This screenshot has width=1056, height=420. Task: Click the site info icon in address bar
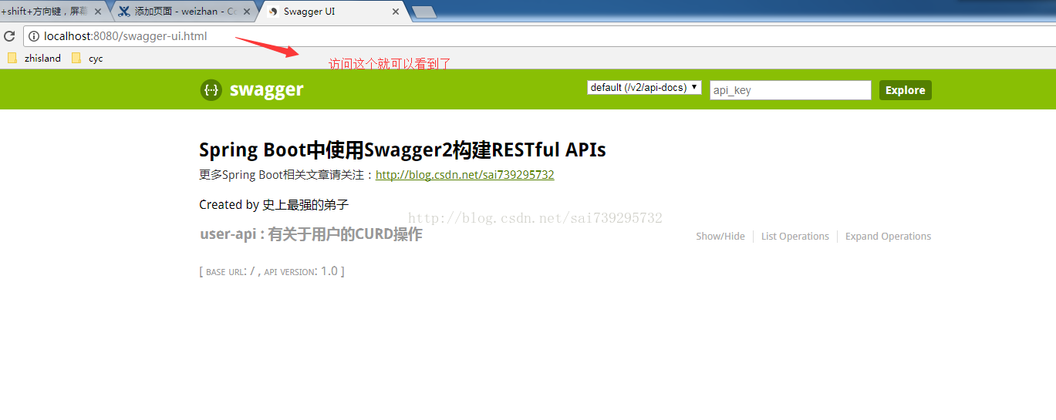[34, 36]
